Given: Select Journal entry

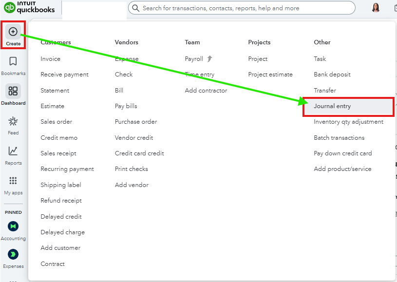Looking at the screenshot, I should tap(348, 106).
